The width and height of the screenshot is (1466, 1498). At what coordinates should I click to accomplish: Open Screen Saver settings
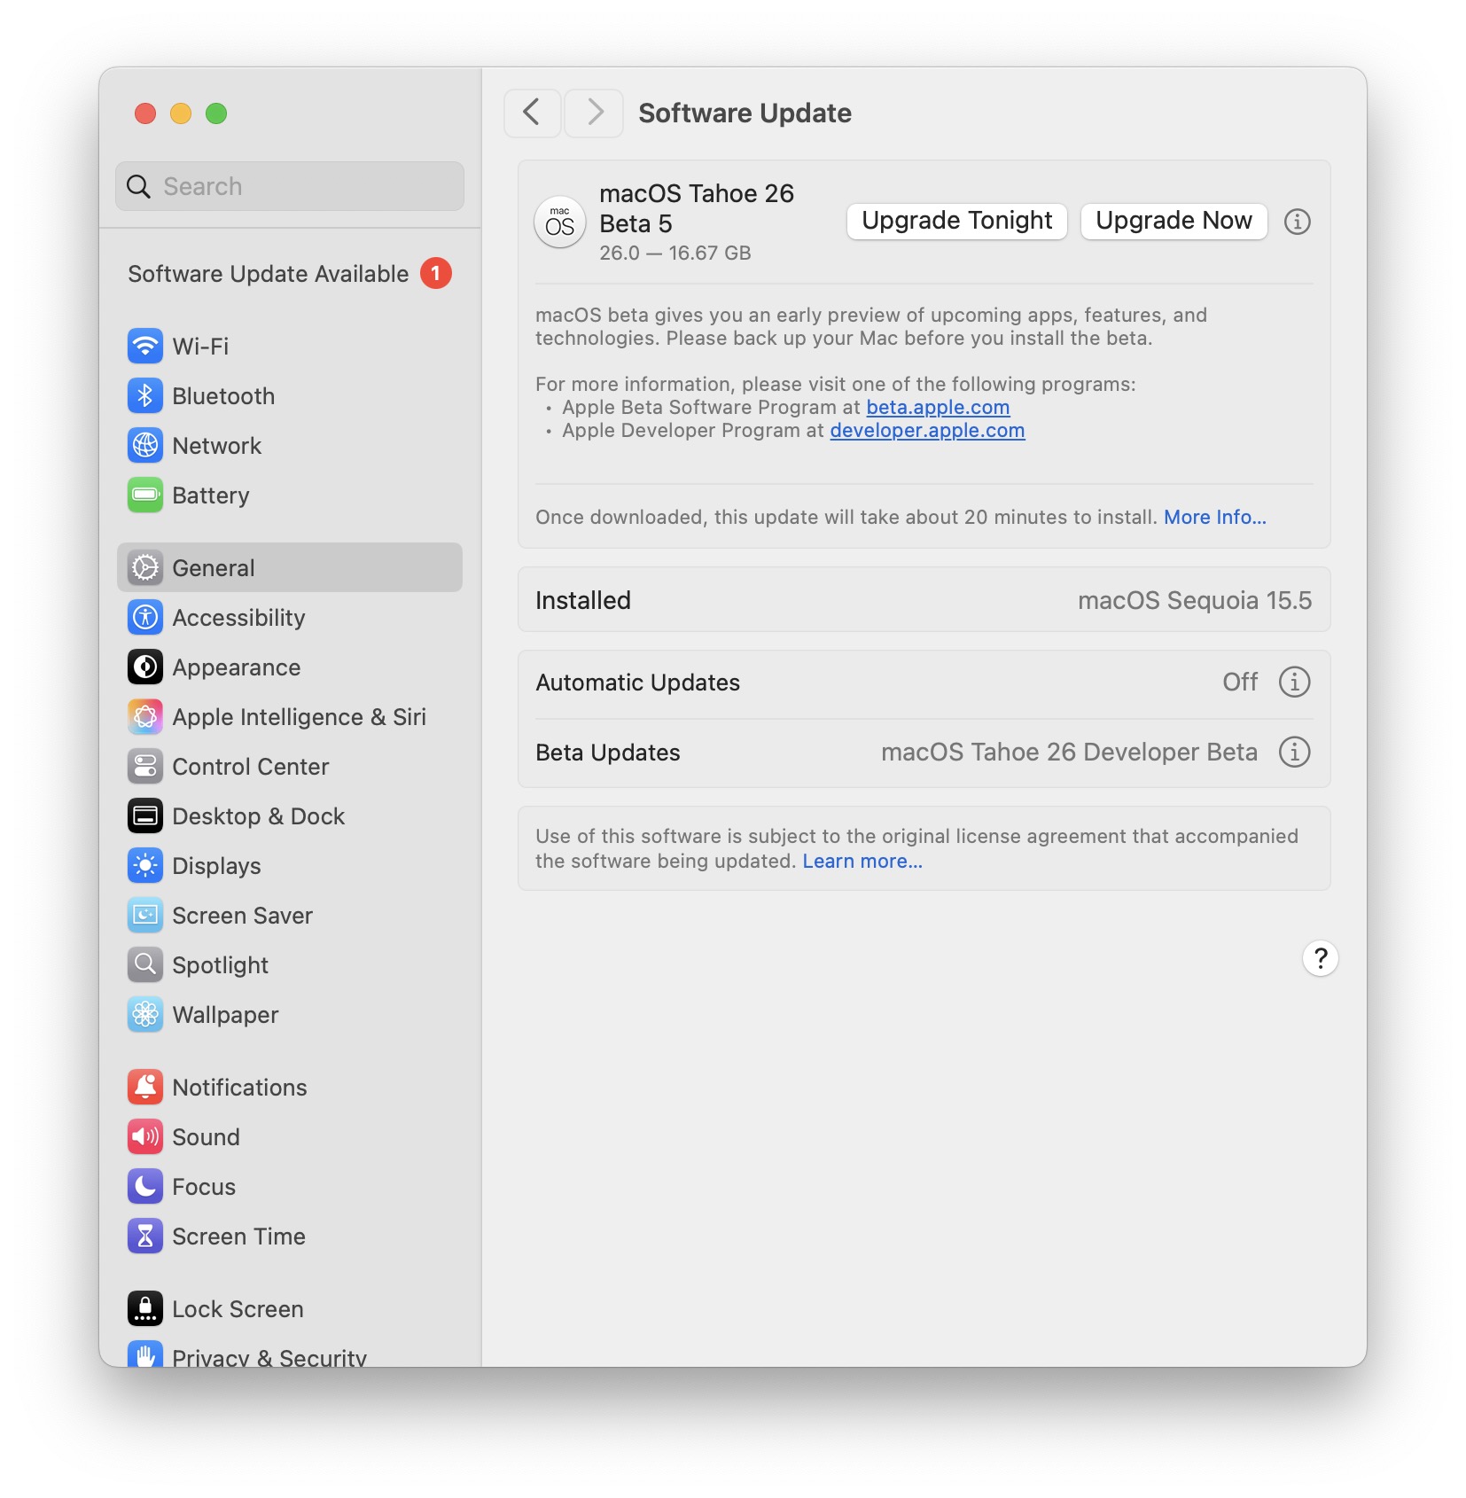tap(242, 916)
